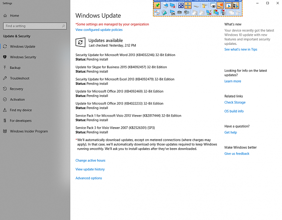The height and width of the screenshot is (220, 282).
Task: Click the server tower with cursor icon
Action: (236, 5)
